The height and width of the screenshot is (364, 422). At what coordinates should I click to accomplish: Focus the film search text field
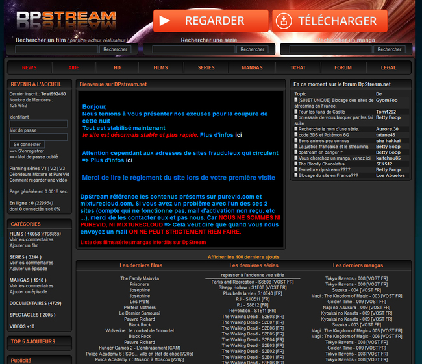click(x=56, y=49)
